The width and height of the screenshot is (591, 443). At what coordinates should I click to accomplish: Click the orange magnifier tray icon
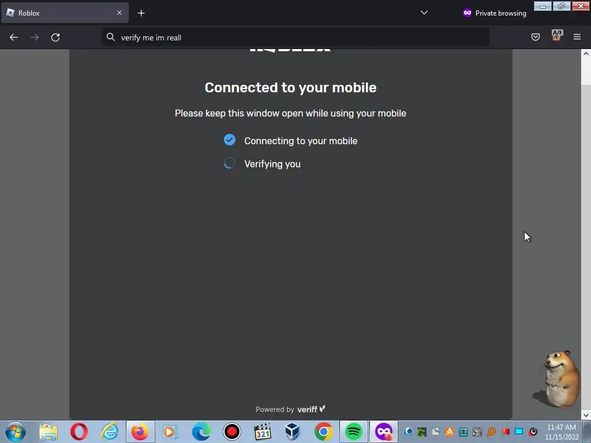pyautogui.click(x=492, y=431)
